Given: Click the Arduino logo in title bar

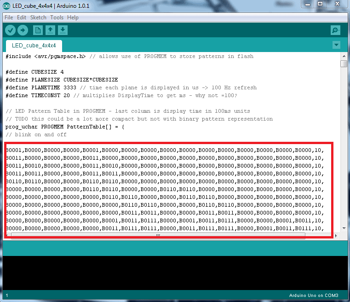Looking at the screenshot, I should click(6, 6).
